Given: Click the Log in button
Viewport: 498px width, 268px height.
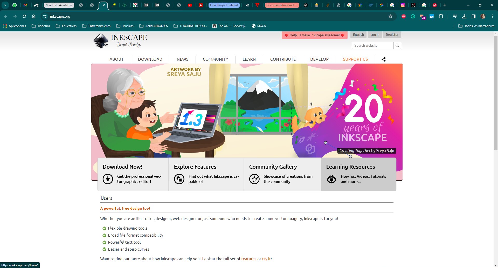Looking at the screenshot, I should [x=375, y=35].
